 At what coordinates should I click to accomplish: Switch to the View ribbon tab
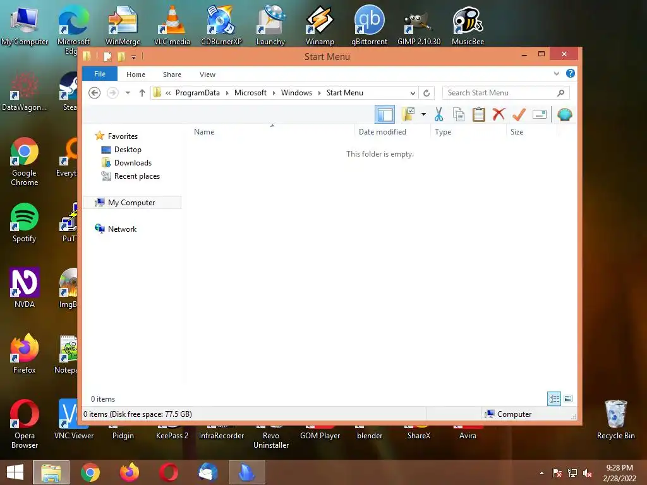(207, 75)
